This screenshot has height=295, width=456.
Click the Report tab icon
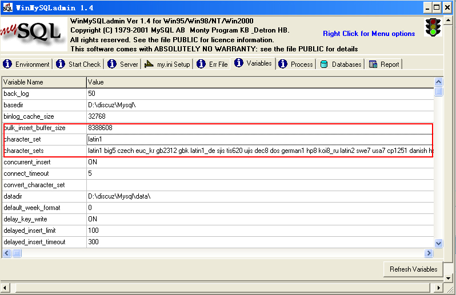coord(373,64)
